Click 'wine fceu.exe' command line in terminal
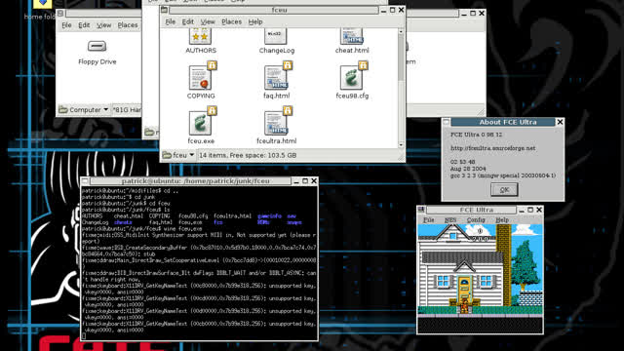The image size is (624, 351). coord(182,229)
